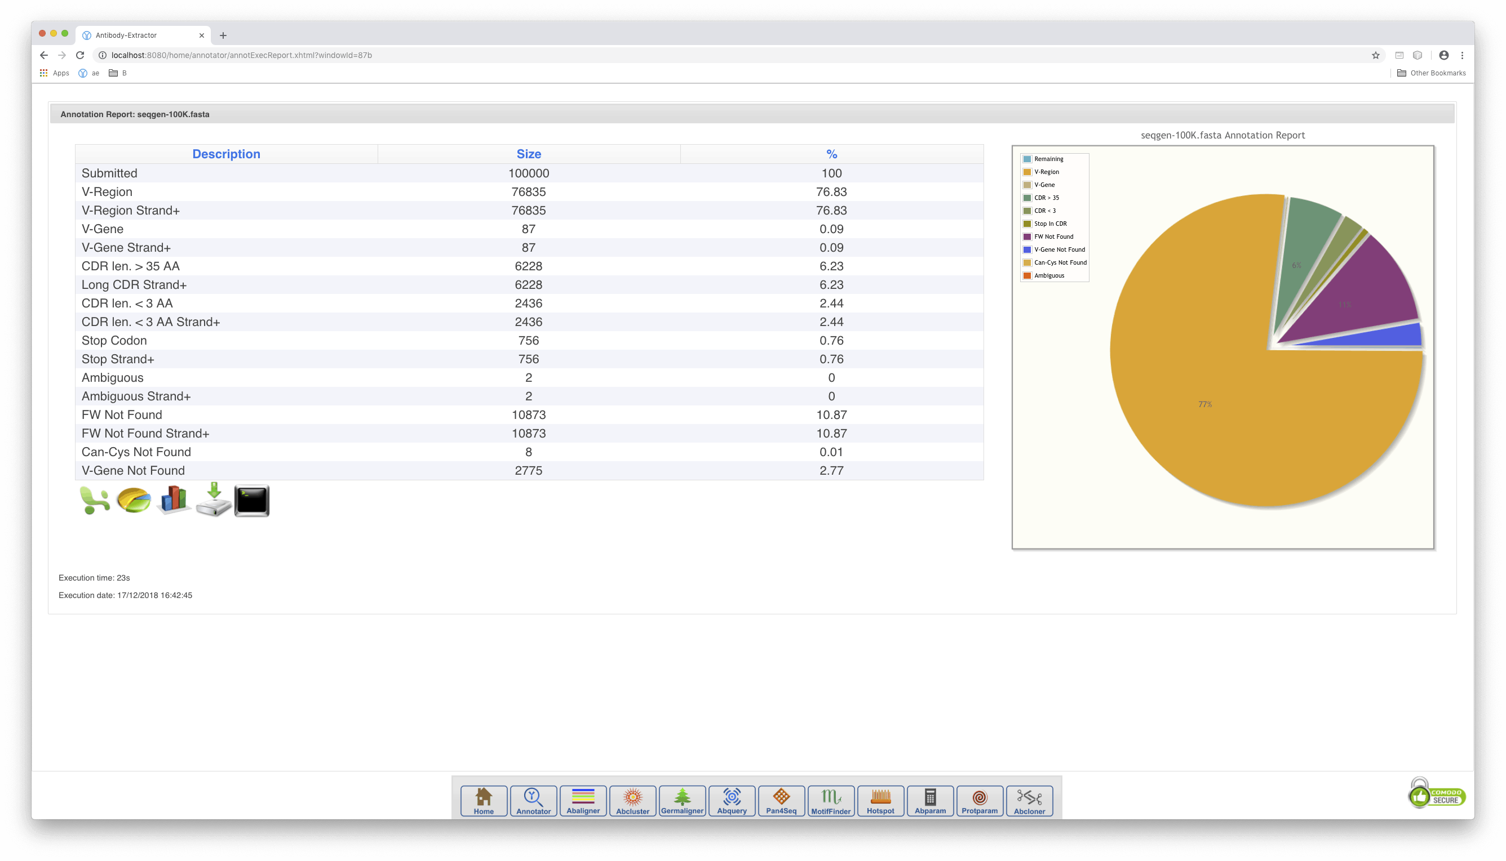Click the Comodo Secure badge
1506x861 pixels.
pos(1437,793)
